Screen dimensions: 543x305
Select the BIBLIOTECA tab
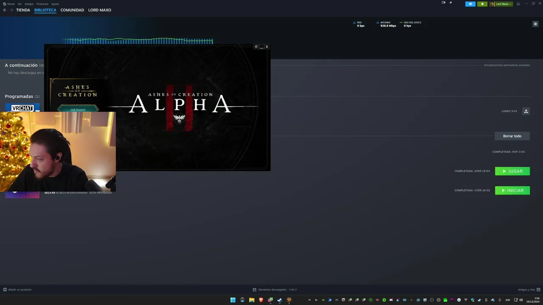pos(45,10)
